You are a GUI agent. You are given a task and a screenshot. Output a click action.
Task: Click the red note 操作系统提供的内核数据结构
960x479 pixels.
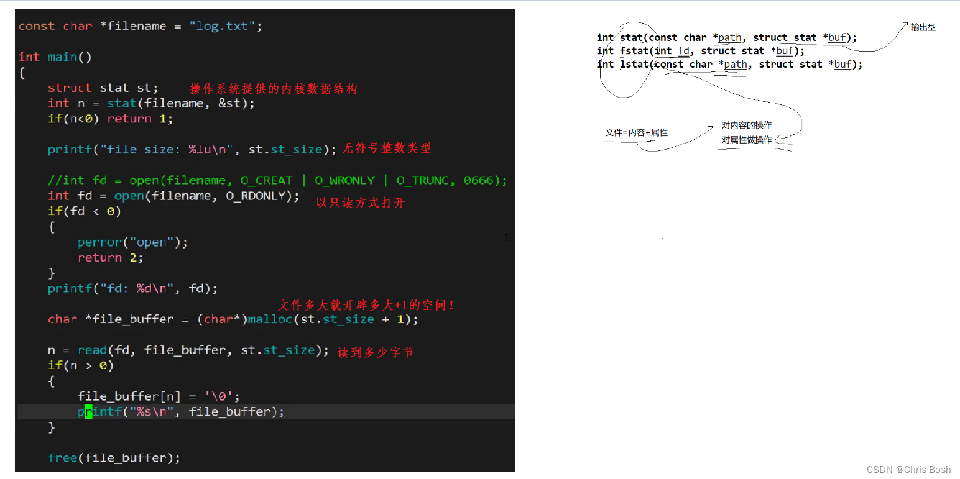(x=274, y=89)
